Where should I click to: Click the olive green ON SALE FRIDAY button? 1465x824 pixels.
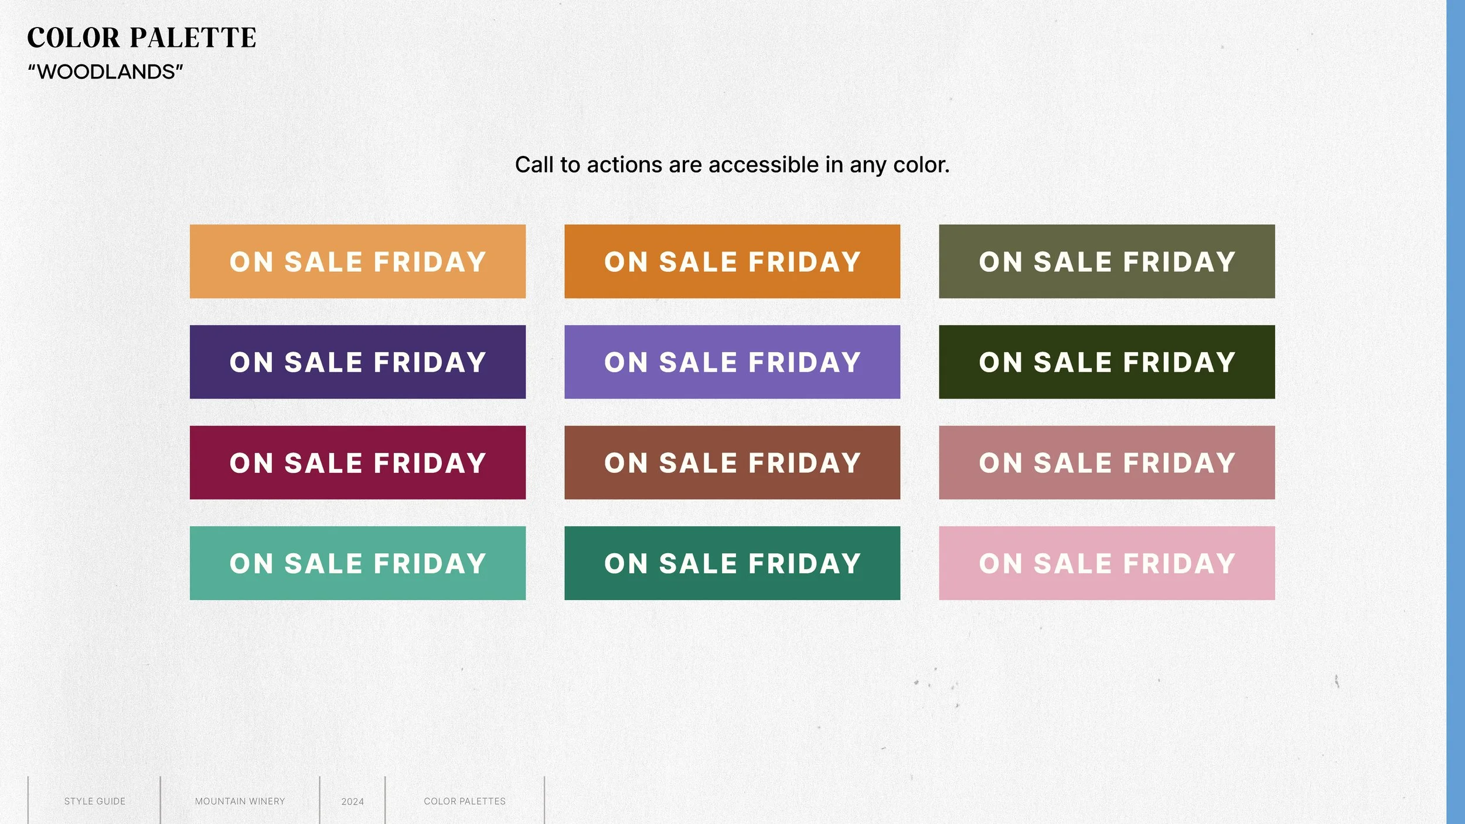coord(1106,261)
